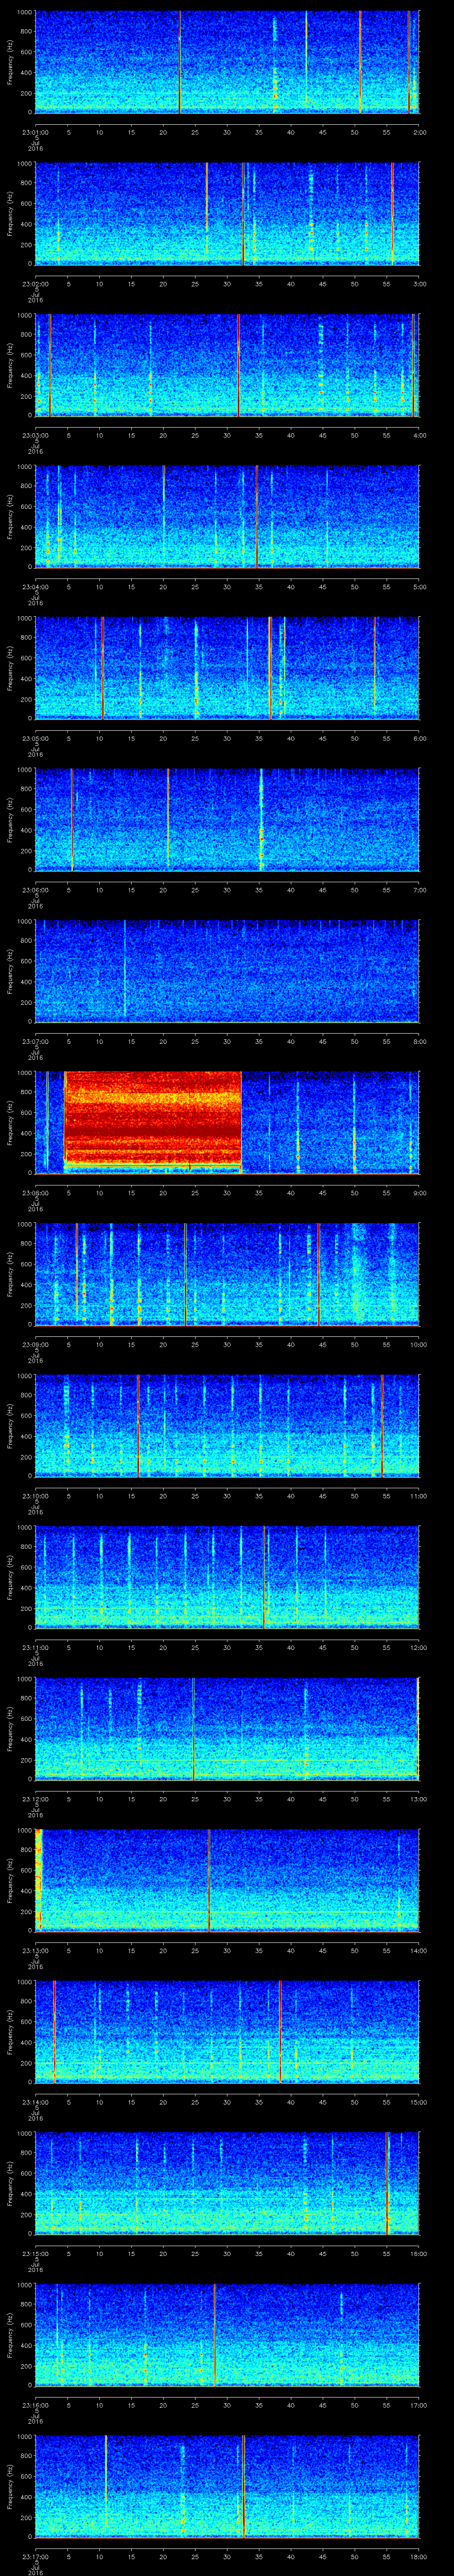Select the spectrogram panel starting at 23:07:00
Image resolution: width=454 pixels, height=2576 pixels.
pos(227,971)
